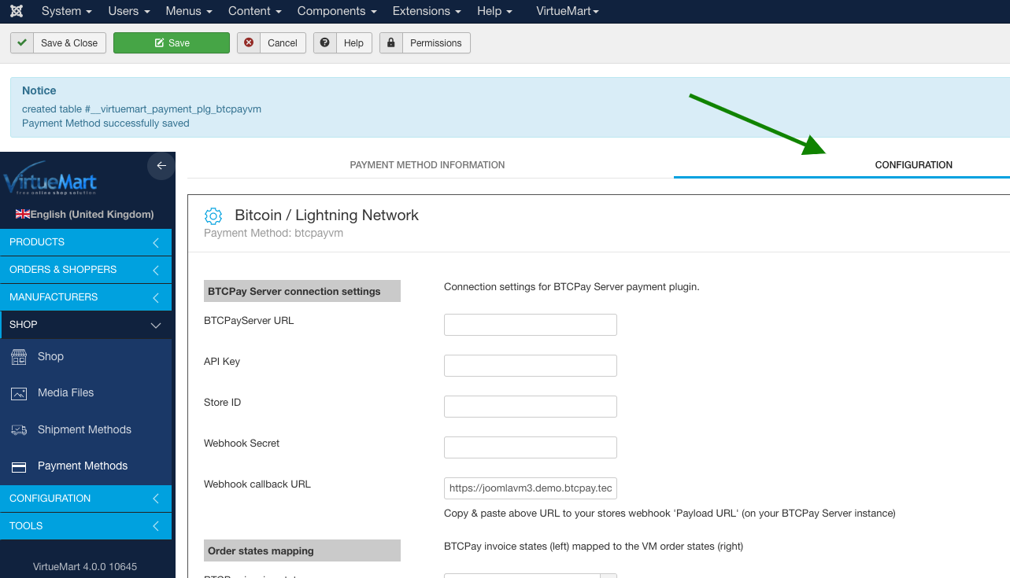Click the Shop storefront icon in sidebar
This screenshot has height=578, width=1010.
click(x=19, y=356)
